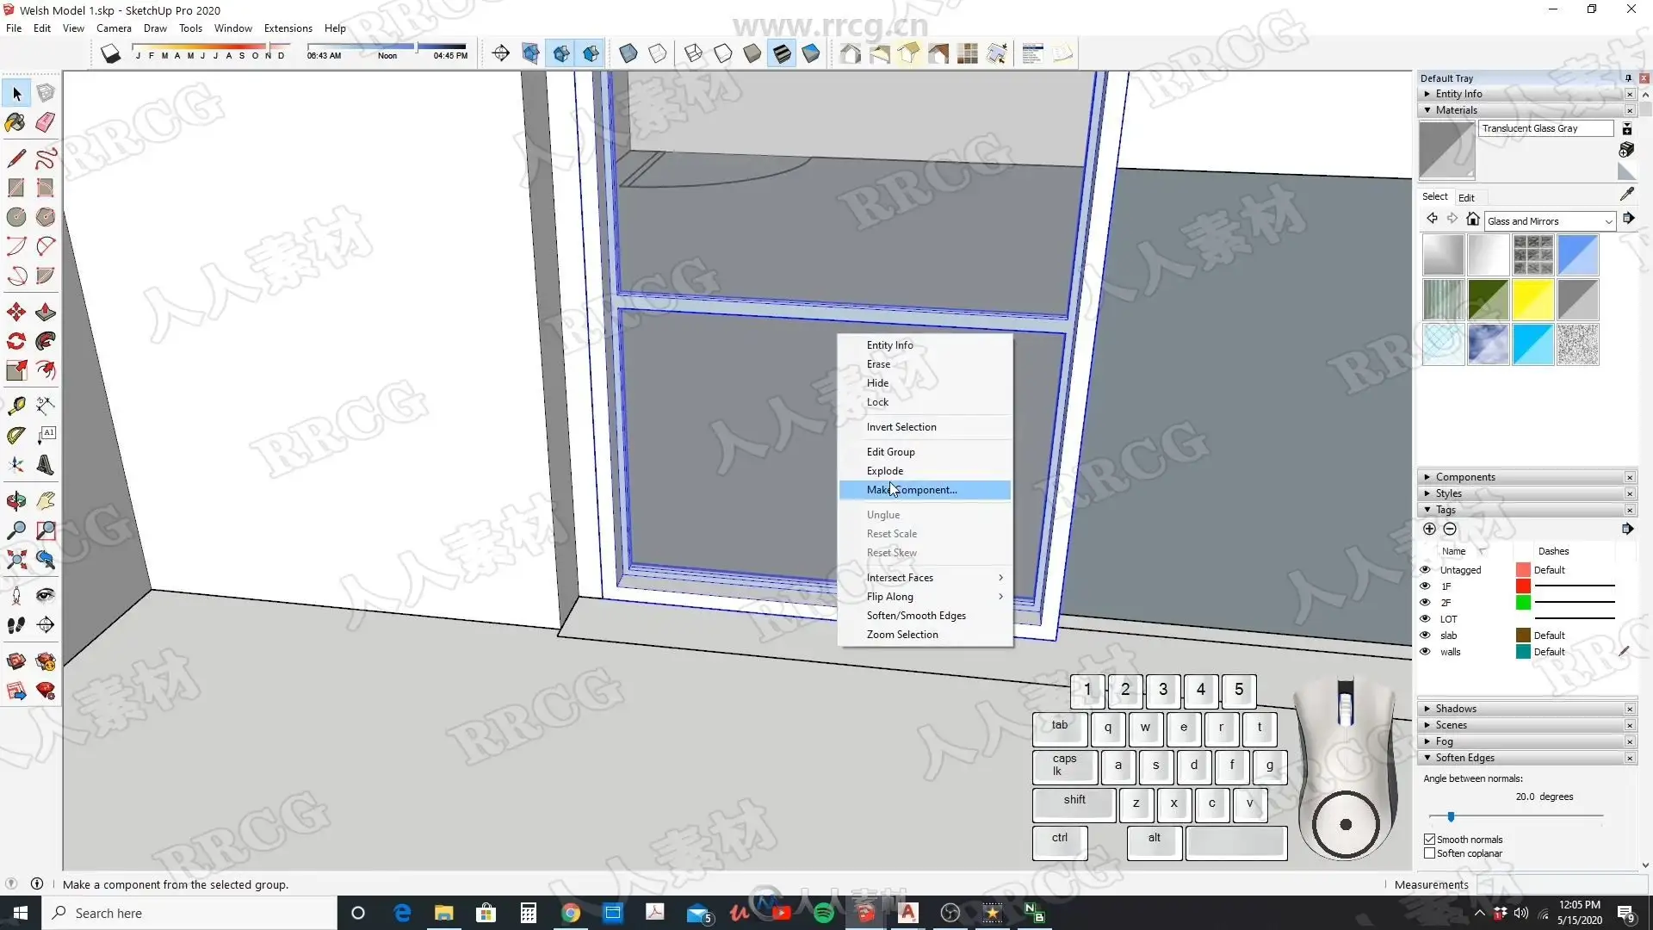Activate the Rotate tool
Image resolution: width=1653 pixels, height=930 pixels.
point(15,341)
